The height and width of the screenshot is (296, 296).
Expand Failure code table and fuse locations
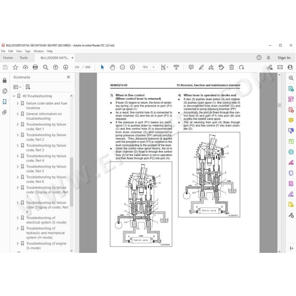(18, 104)
